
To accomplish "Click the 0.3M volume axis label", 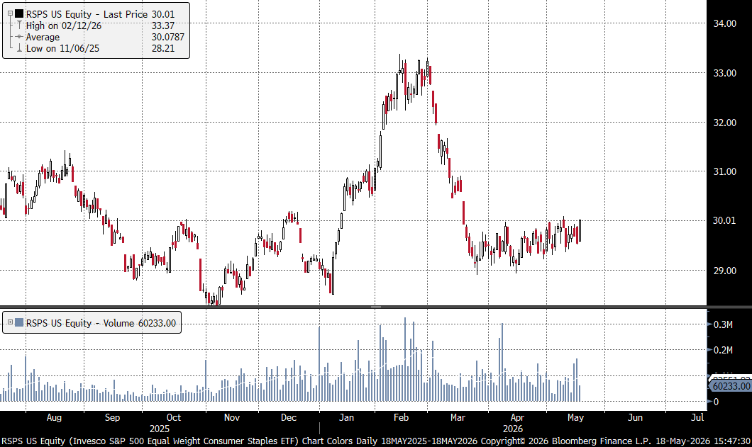I will pyautogui.click(x=723, y=324).
